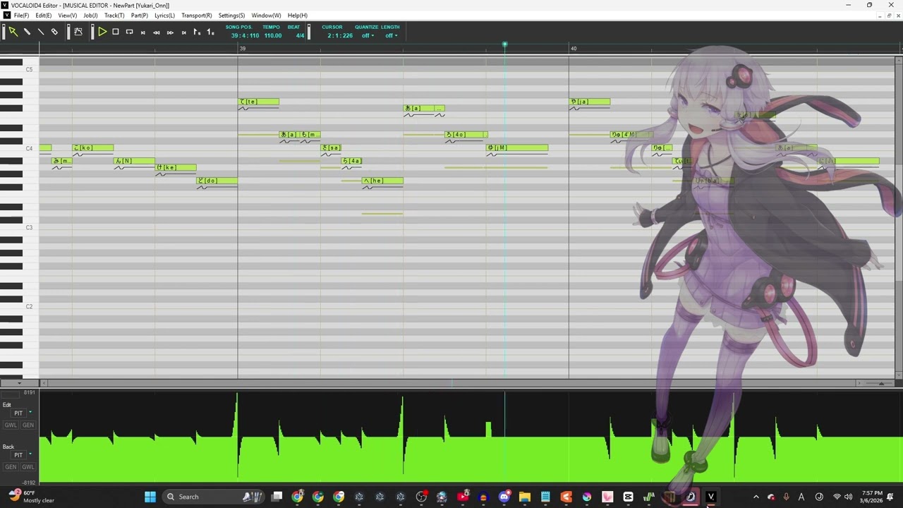
Task: Show hidden system tray icons
Action: [x=756, y=497]
